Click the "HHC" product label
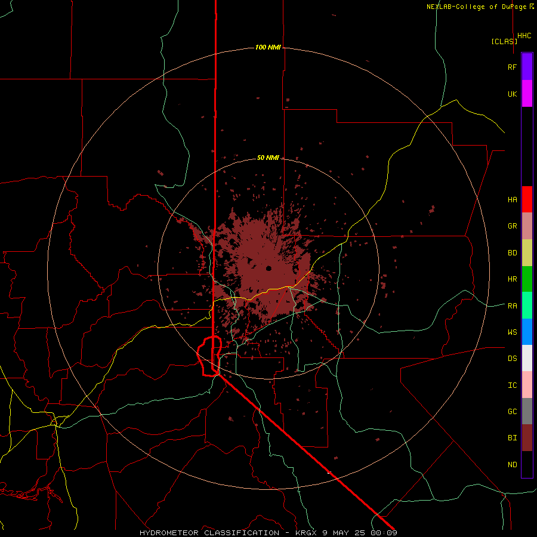 tap(524, 36)
